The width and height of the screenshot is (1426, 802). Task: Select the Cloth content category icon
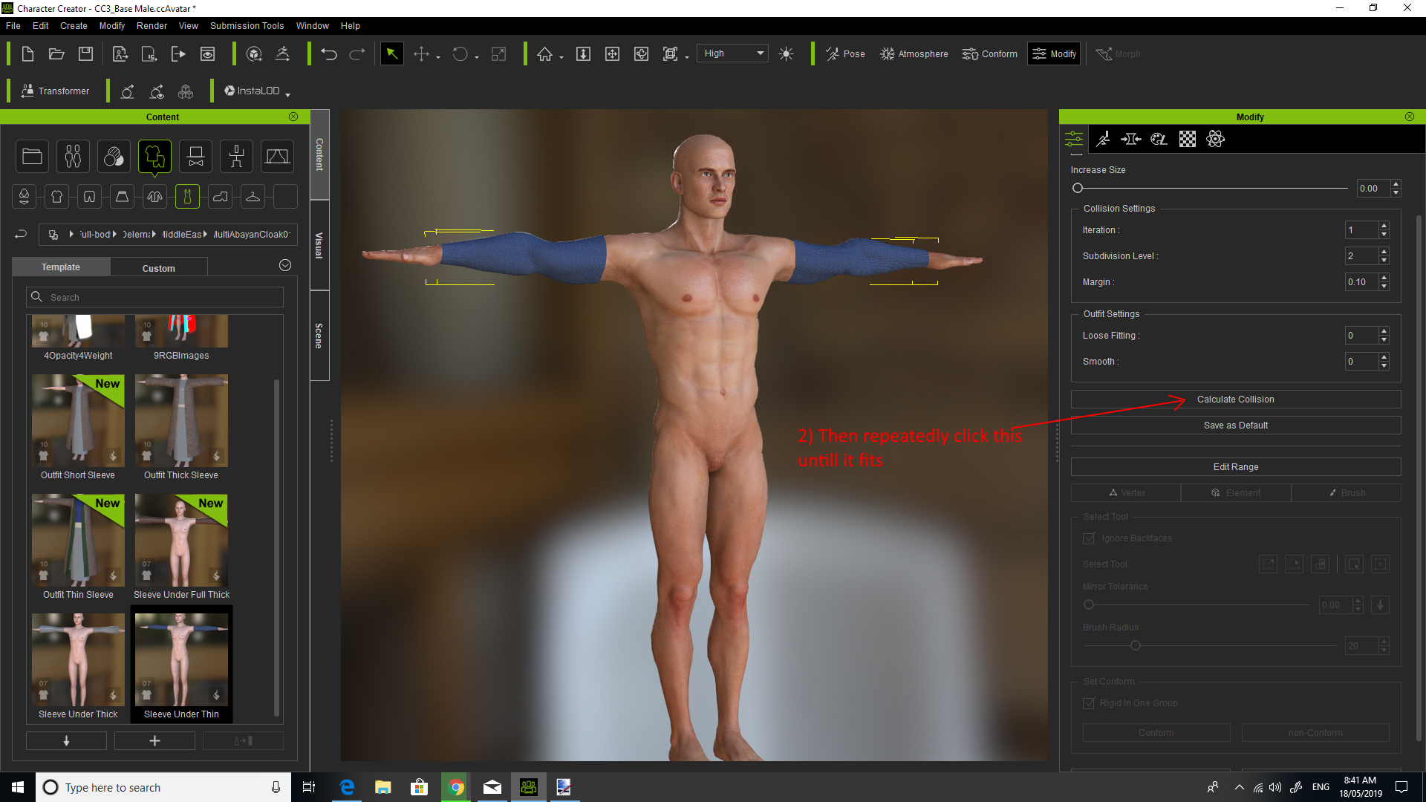pyautogui.click(x=154, y=157)
